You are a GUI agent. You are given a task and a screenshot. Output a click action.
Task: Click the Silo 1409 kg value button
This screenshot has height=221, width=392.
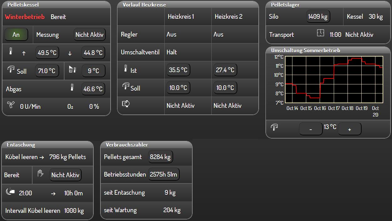pyautogui.click(x=318, y=17)
